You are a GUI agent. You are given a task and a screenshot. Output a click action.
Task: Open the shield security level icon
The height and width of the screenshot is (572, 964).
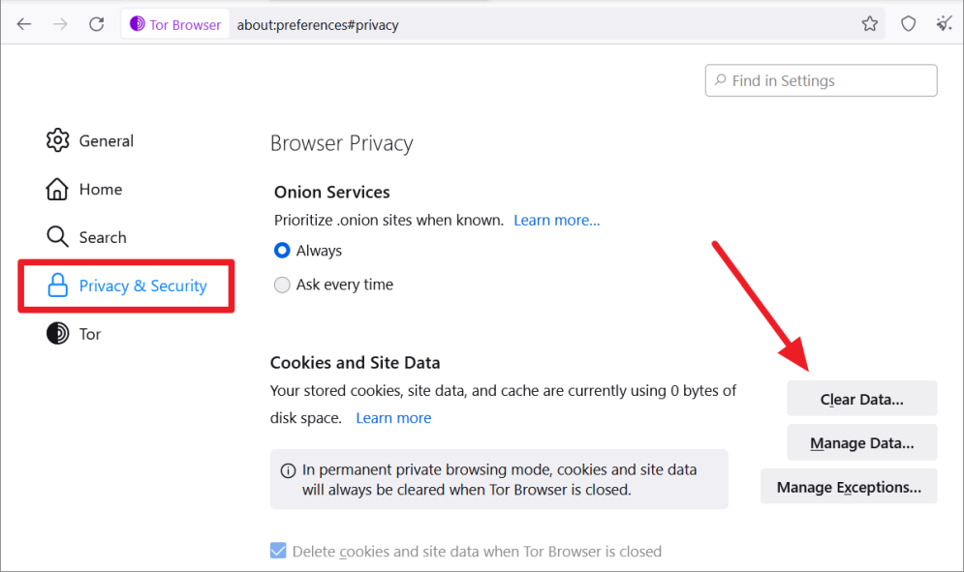click(x=908, y=24)
